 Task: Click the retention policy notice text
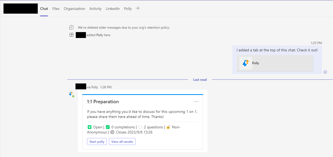click(124, 27)
